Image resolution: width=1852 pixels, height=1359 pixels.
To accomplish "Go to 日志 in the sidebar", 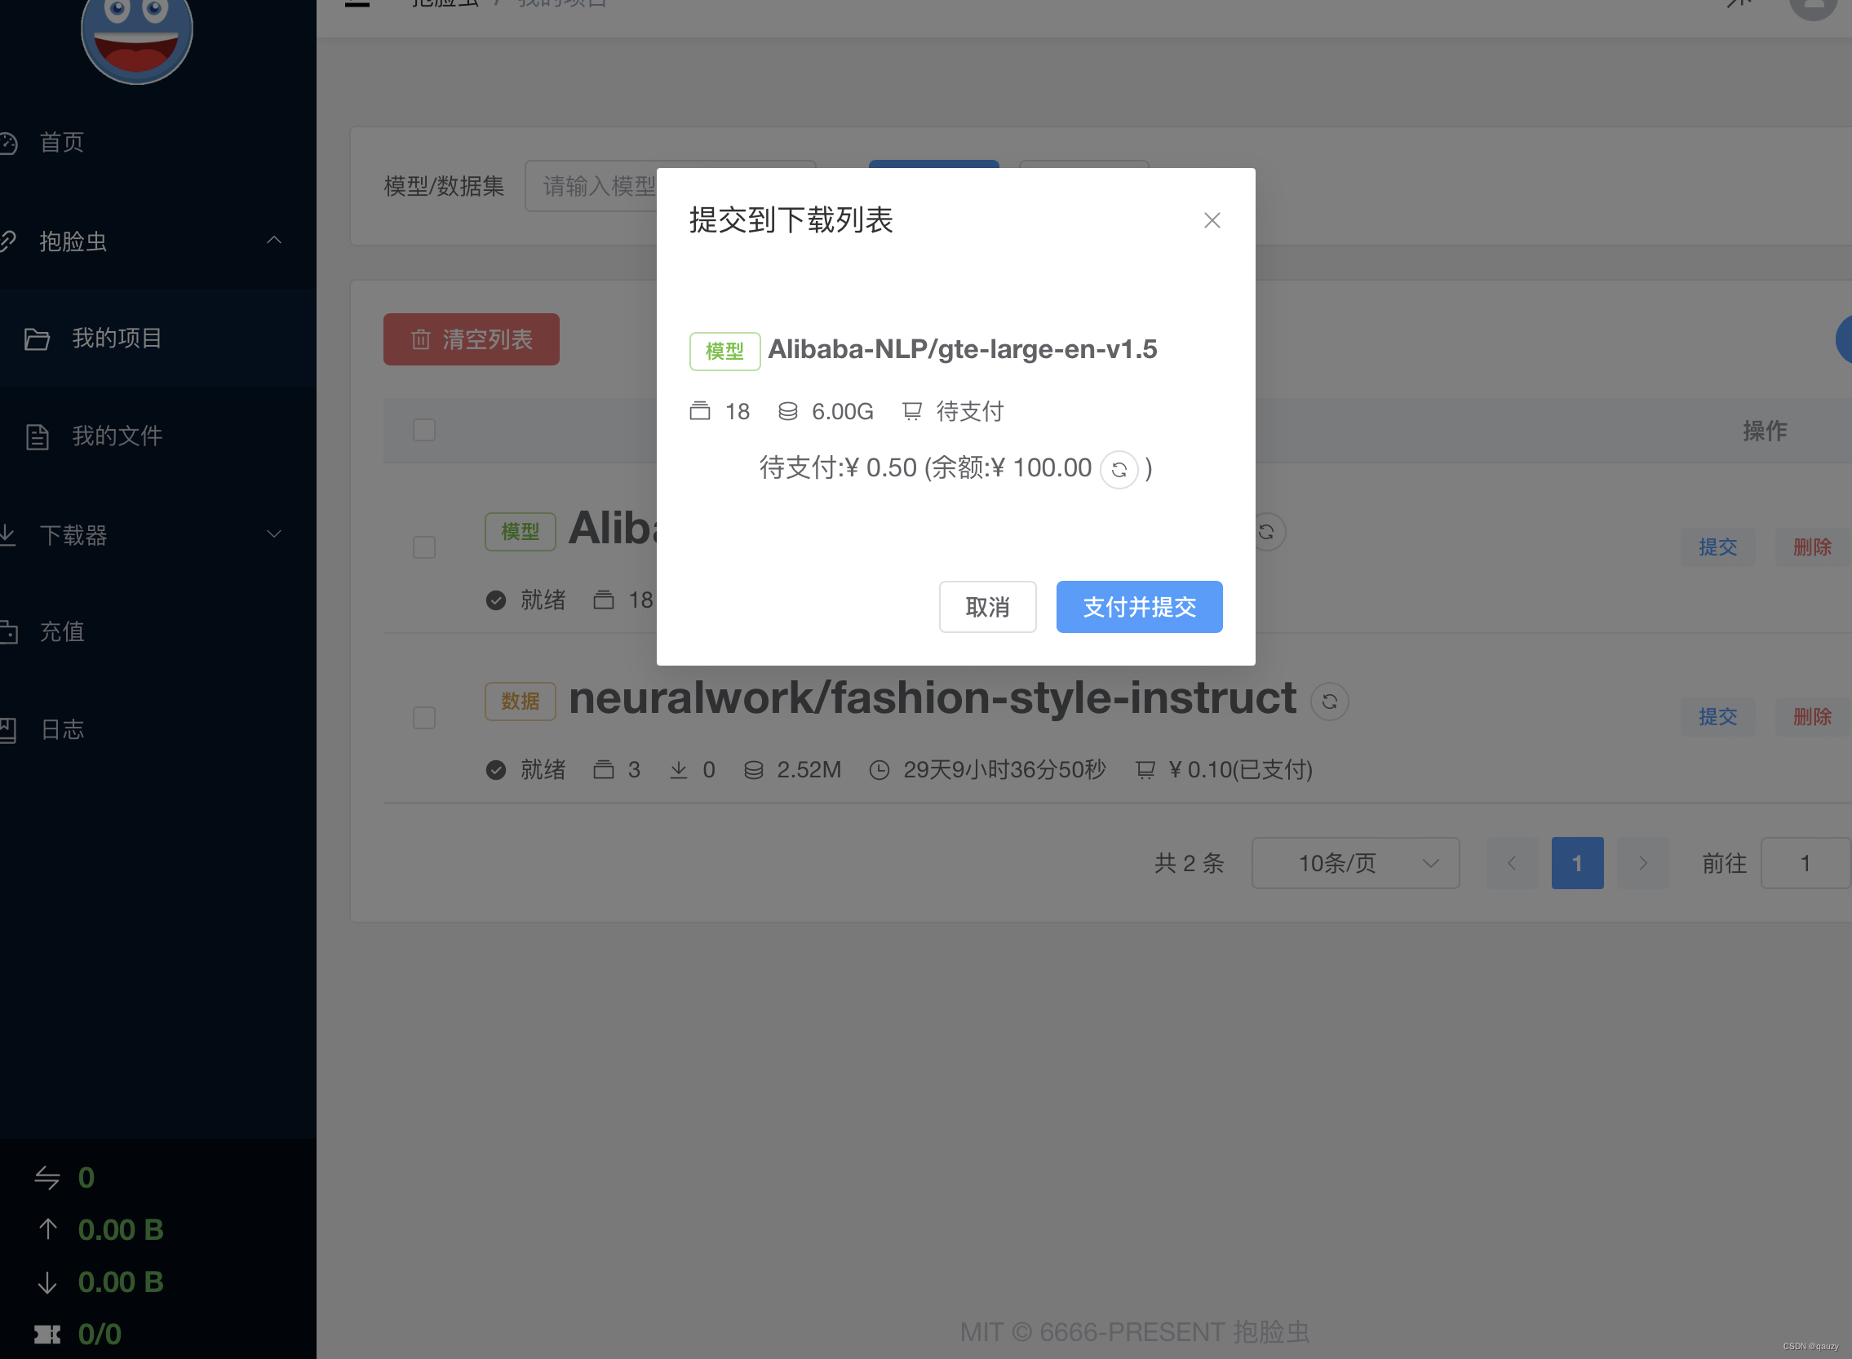I will (x=62, y=730).
